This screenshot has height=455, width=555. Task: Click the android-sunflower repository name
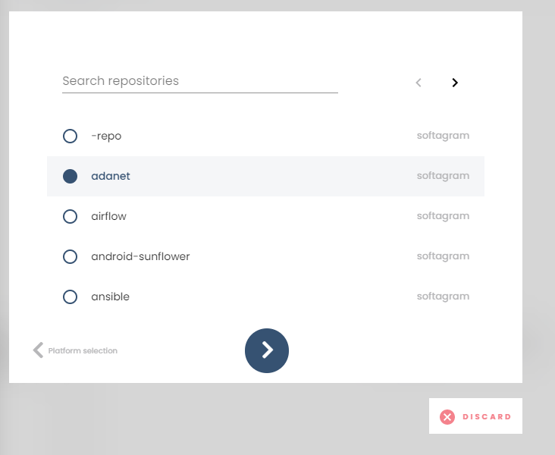[140, 256]
